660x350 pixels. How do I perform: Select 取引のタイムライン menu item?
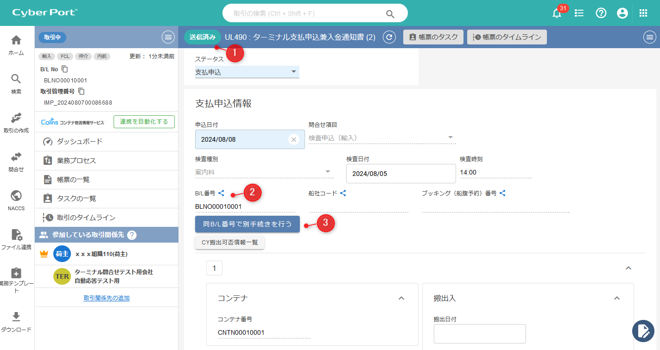(x=86, y=218)
